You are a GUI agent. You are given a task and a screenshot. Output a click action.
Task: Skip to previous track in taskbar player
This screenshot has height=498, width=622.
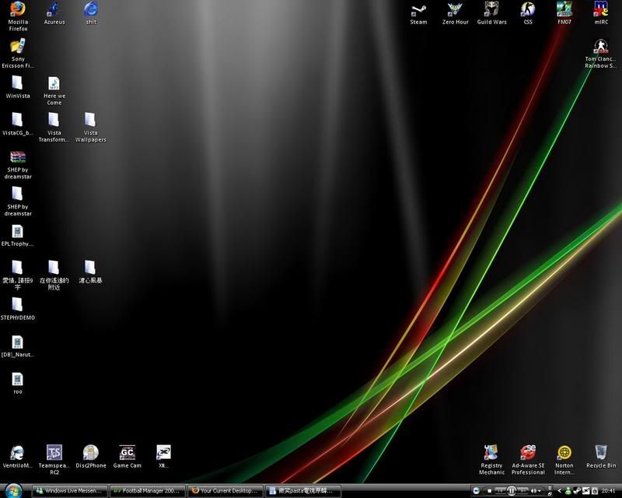tap(501, 491)
